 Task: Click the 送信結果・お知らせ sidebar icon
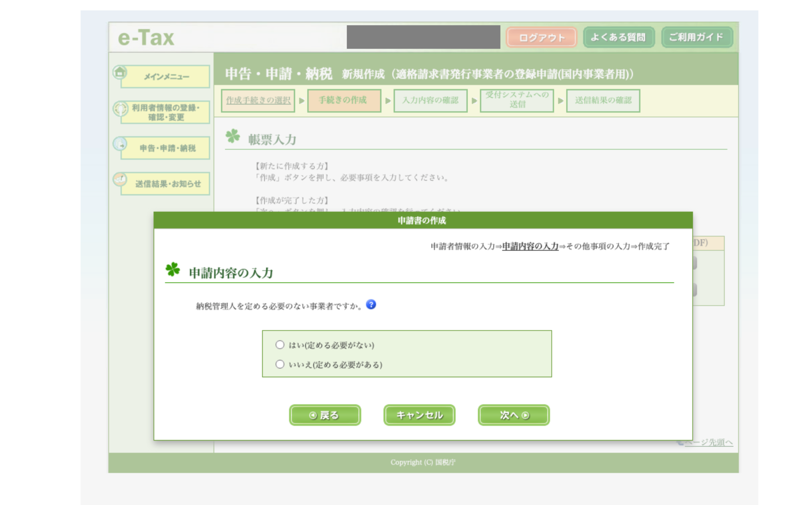(x=120, y=179)
